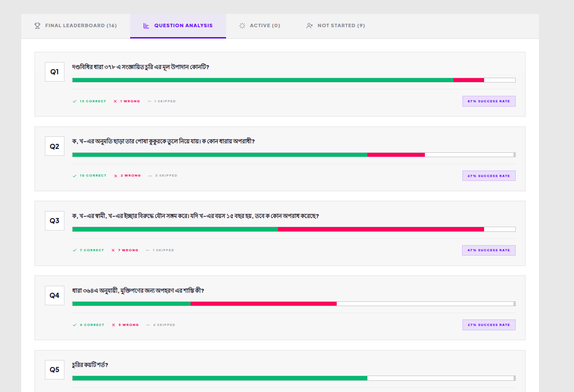574x392 pixels.
Task: Click the dash icon beside Q1's 1 Skipped
Action: click(x=150, y=101)
